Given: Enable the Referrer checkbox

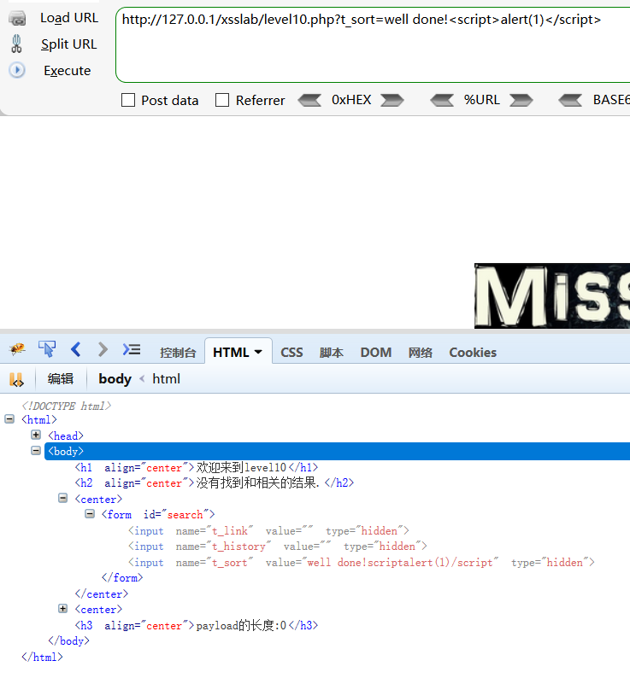Looking at the screenshot, I should point(222,100).
